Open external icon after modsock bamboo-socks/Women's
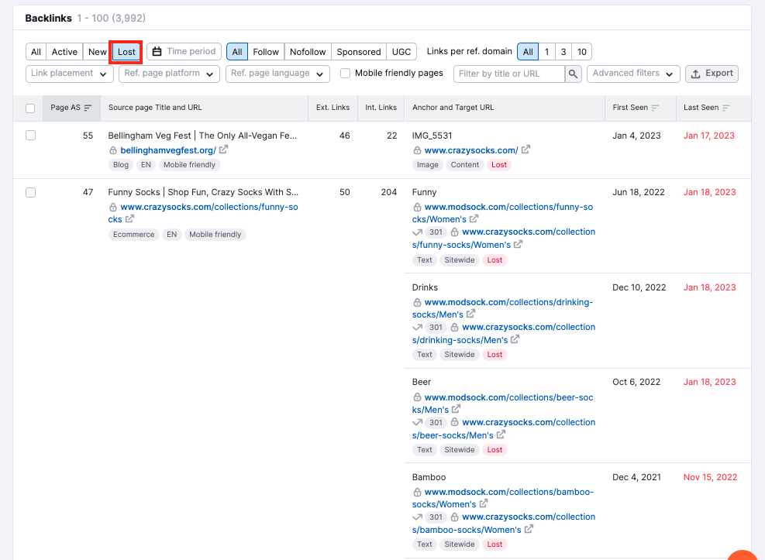Screen dimensions: 765x560 484,503
